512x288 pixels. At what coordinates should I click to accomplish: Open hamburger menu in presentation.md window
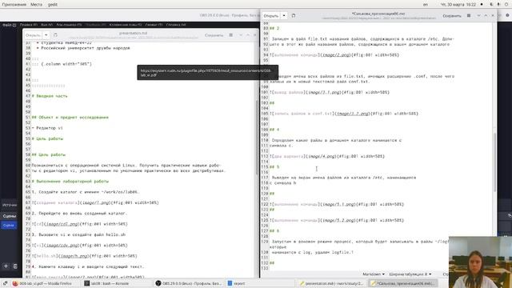(x=231, y=35)
